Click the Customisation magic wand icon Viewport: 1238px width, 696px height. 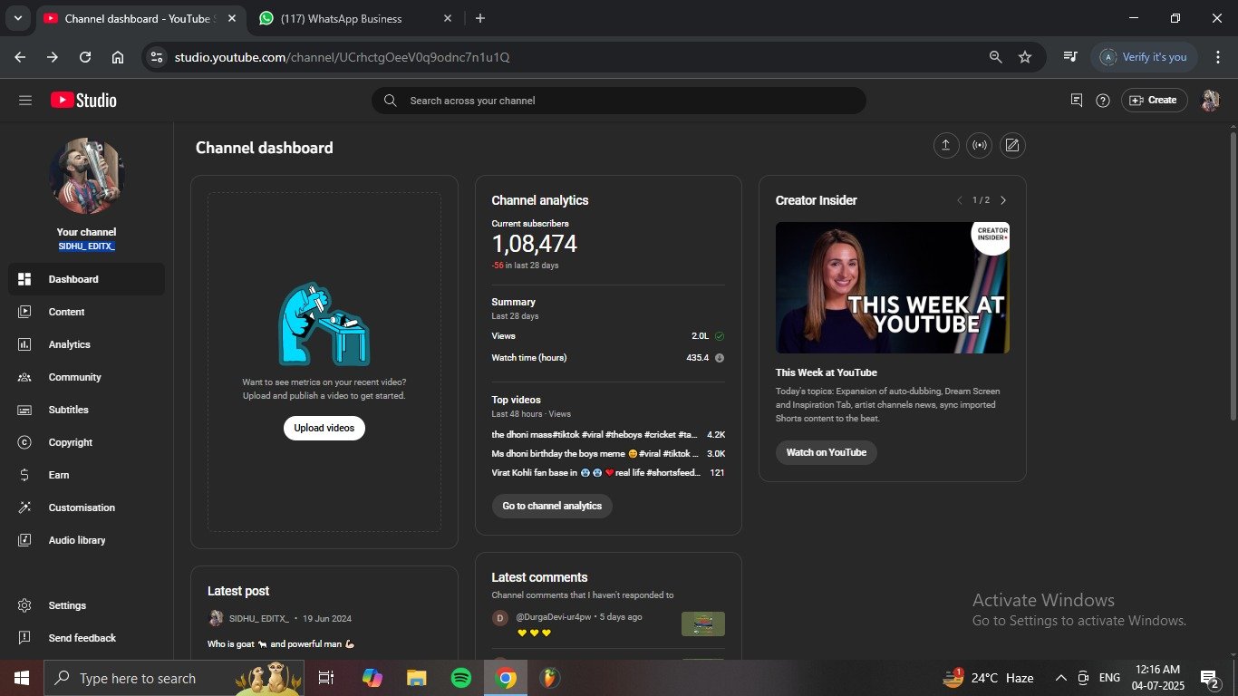tap(24, 507)
